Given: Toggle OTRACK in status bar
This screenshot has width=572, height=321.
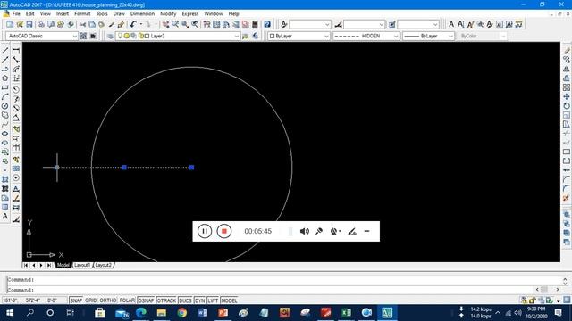Looking at the screenshot, I should click(166, 300).
